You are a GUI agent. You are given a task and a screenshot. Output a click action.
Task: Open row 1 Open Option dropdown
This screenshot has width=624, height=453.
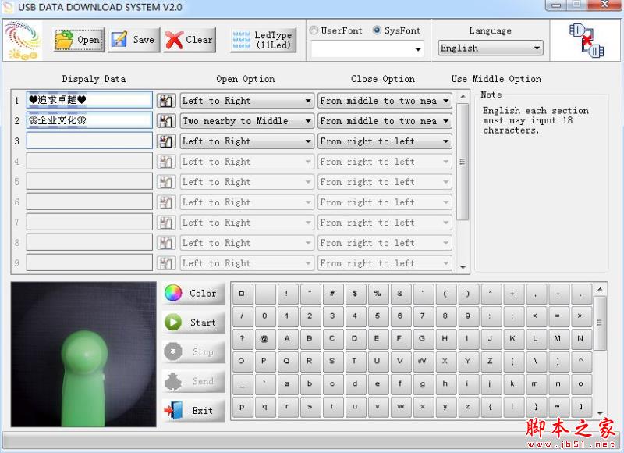point(246,101)
